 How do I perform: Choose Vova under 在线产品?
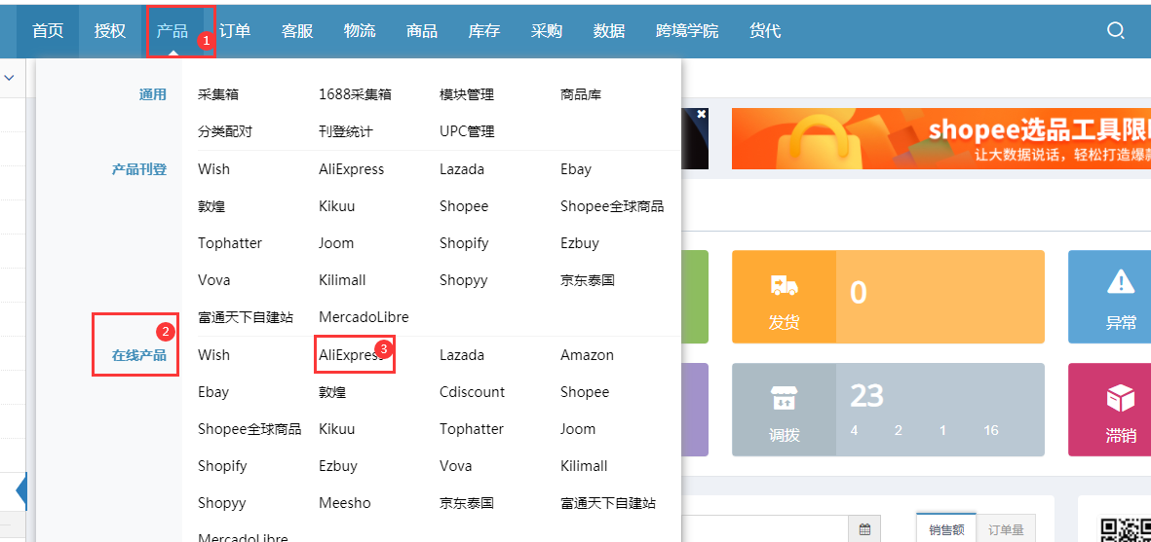[x=456, y=466]
